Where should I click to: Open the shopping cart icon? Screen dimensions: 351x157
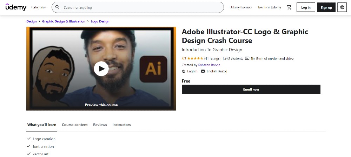point(289,7)
